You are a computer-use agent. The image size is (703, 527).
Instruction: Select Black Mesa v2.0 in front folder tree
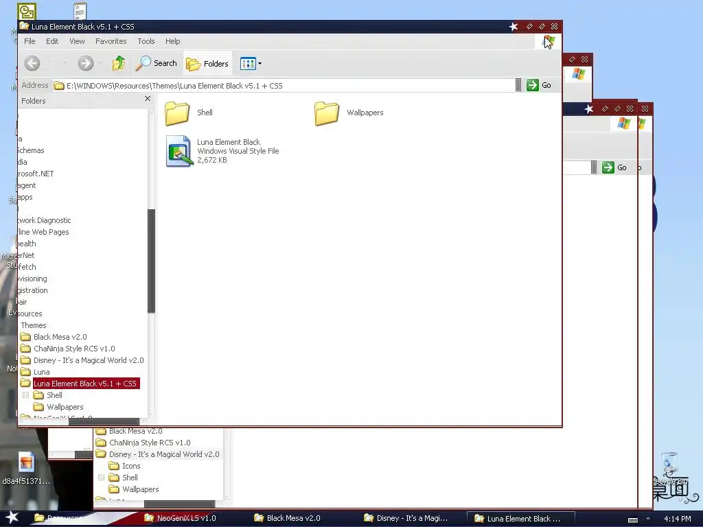click(54, 337)
